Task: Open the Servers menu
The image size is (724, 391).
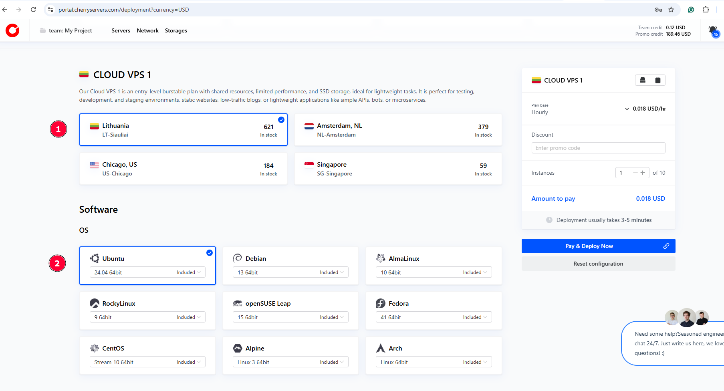Action: (x=121, y=30)
